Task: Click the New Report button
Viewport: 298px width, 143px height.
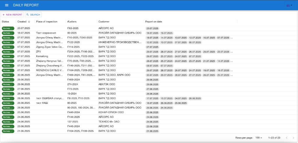Action: click(x=12, y=15)
